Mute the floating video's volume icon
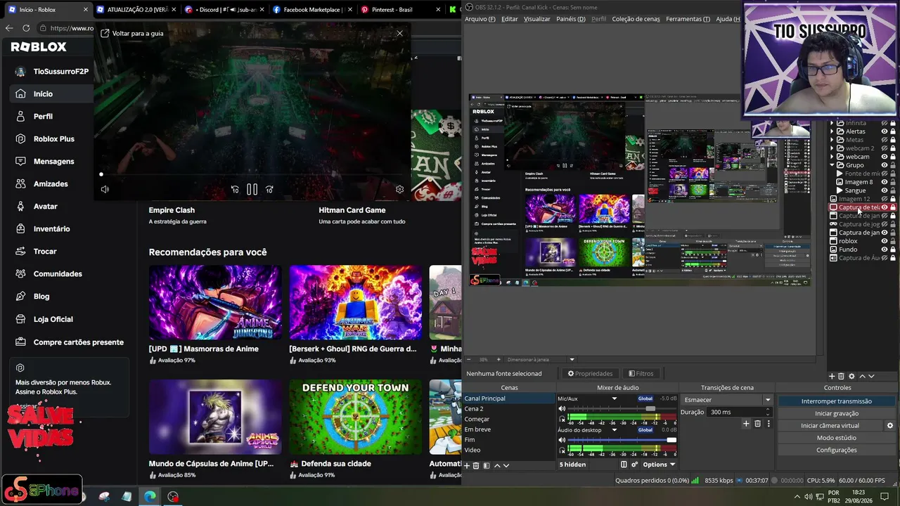Image resolution: width=900 pixels, height=506 pixels. click(x=105, y=189)
